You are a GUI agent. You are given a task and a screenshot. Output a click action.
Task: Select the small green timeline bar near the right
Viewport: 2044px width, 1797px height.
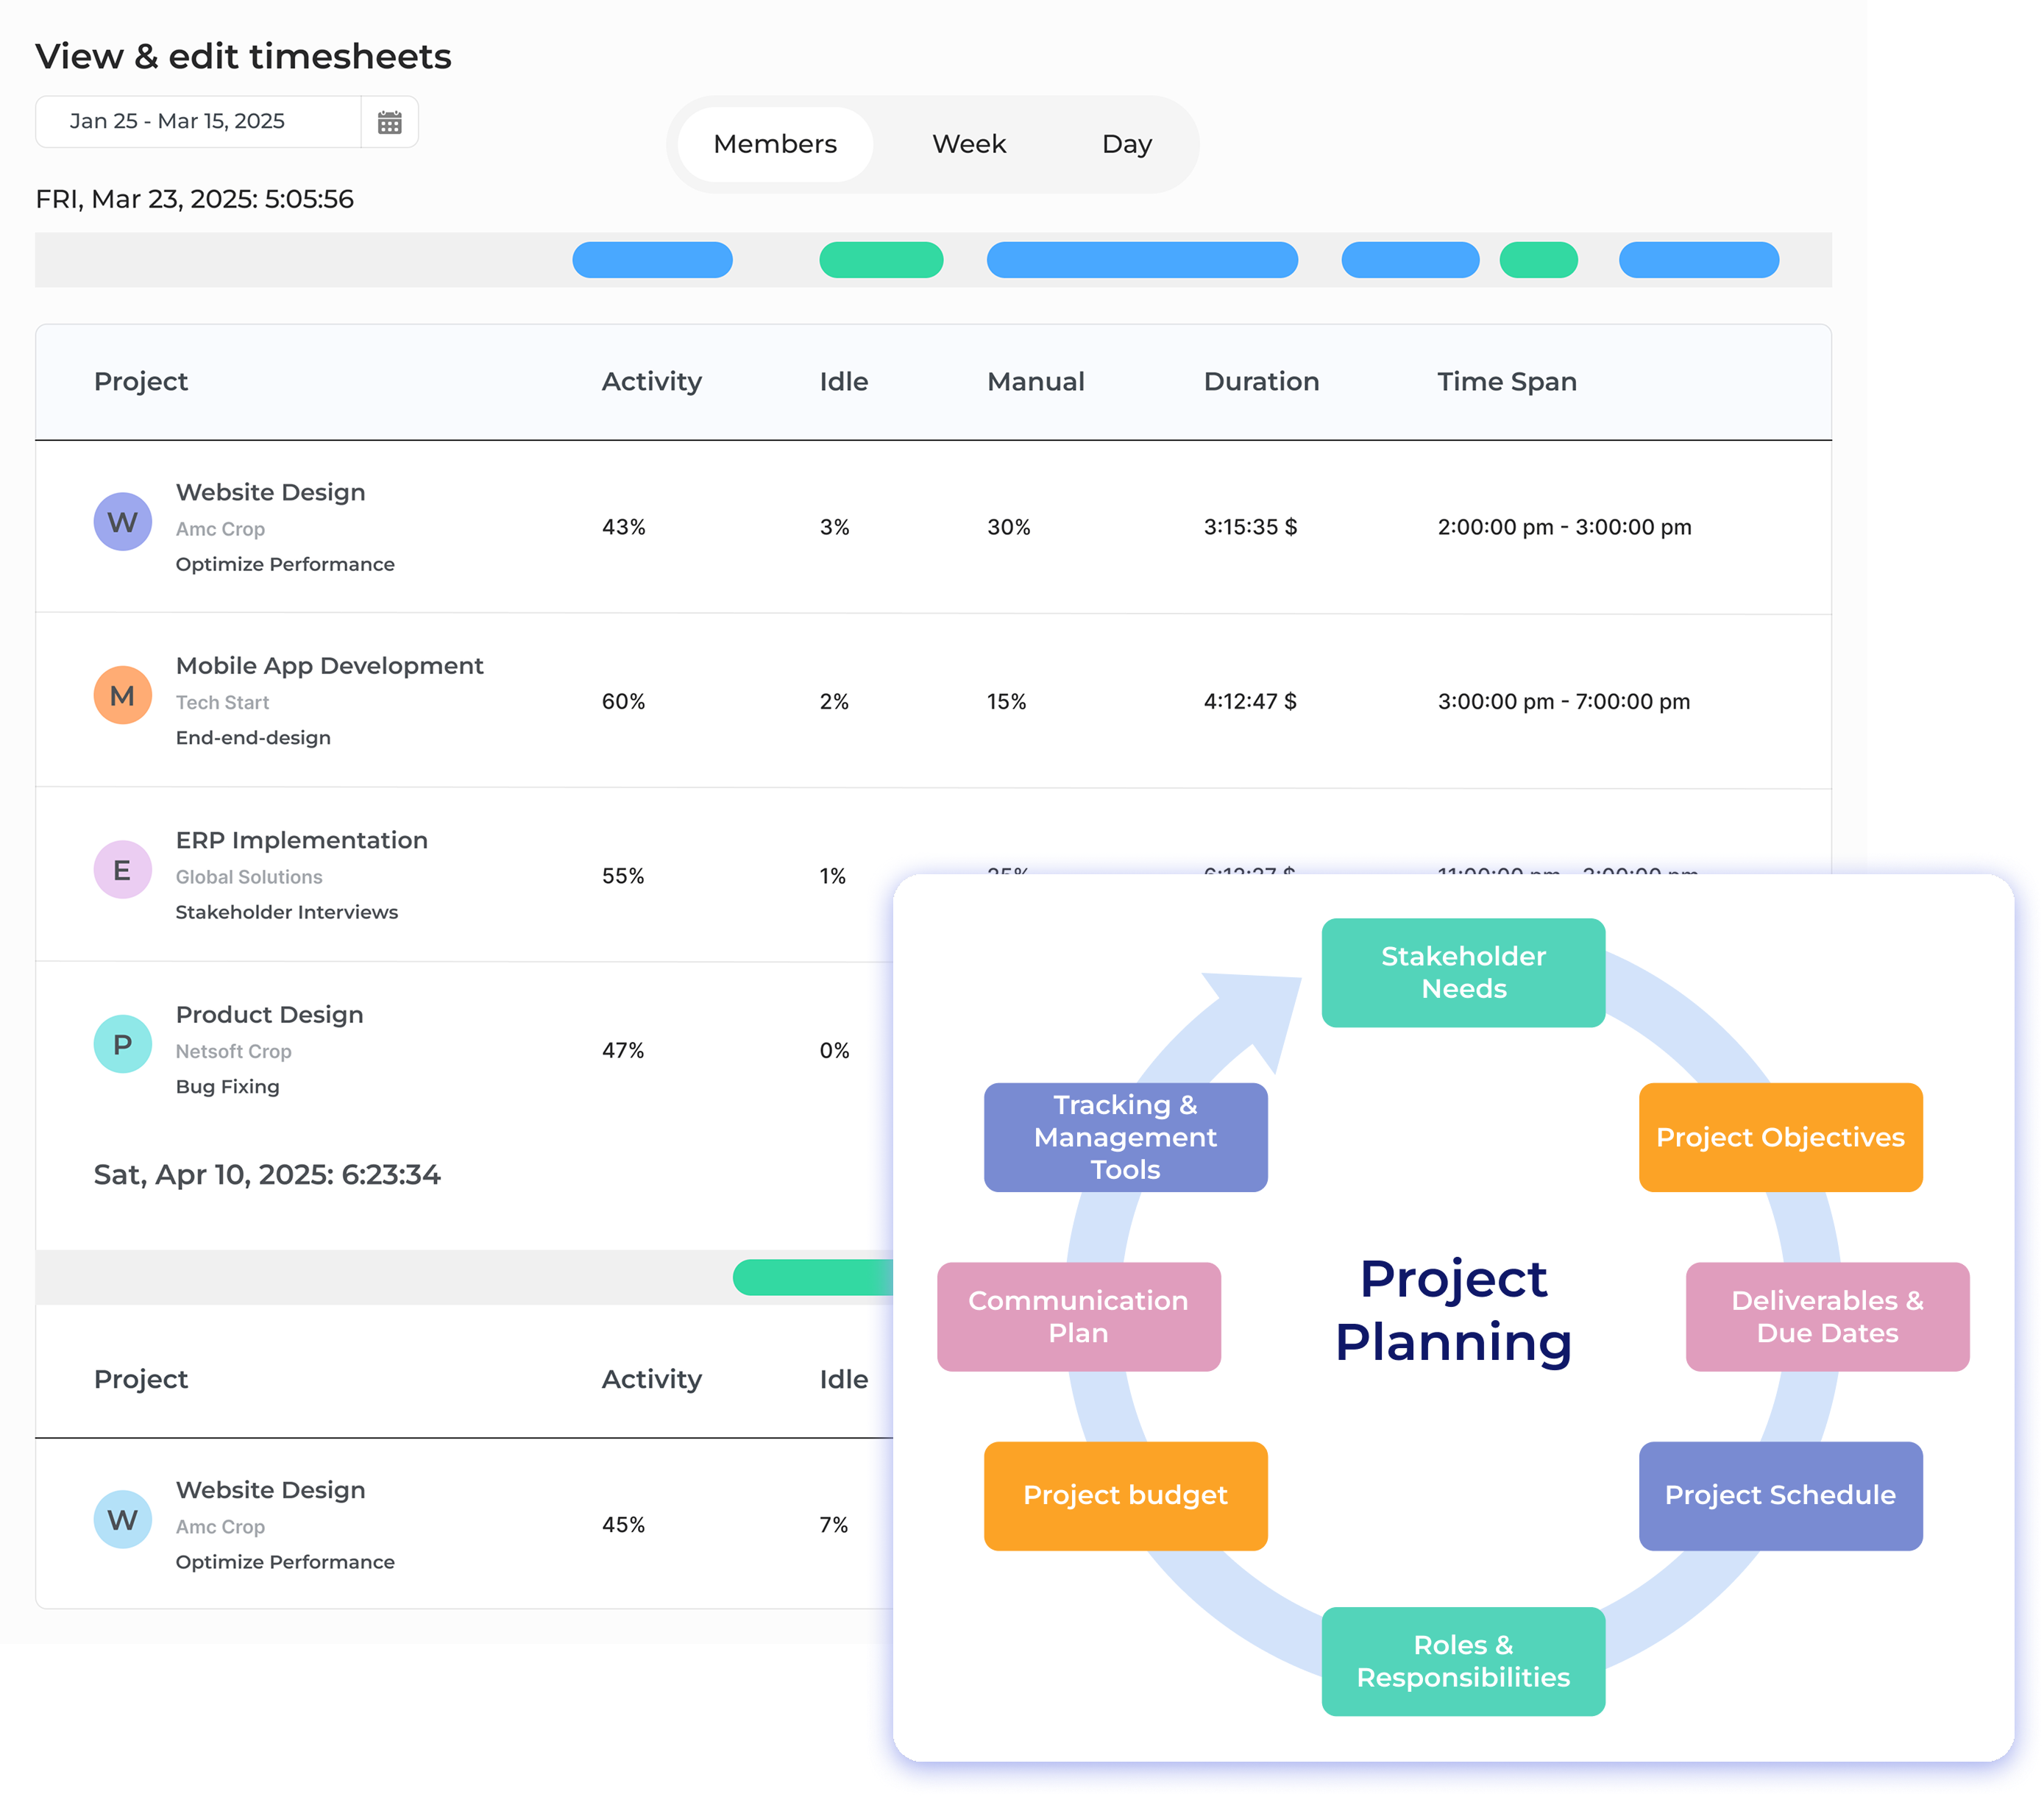[x=1538, y=259]
